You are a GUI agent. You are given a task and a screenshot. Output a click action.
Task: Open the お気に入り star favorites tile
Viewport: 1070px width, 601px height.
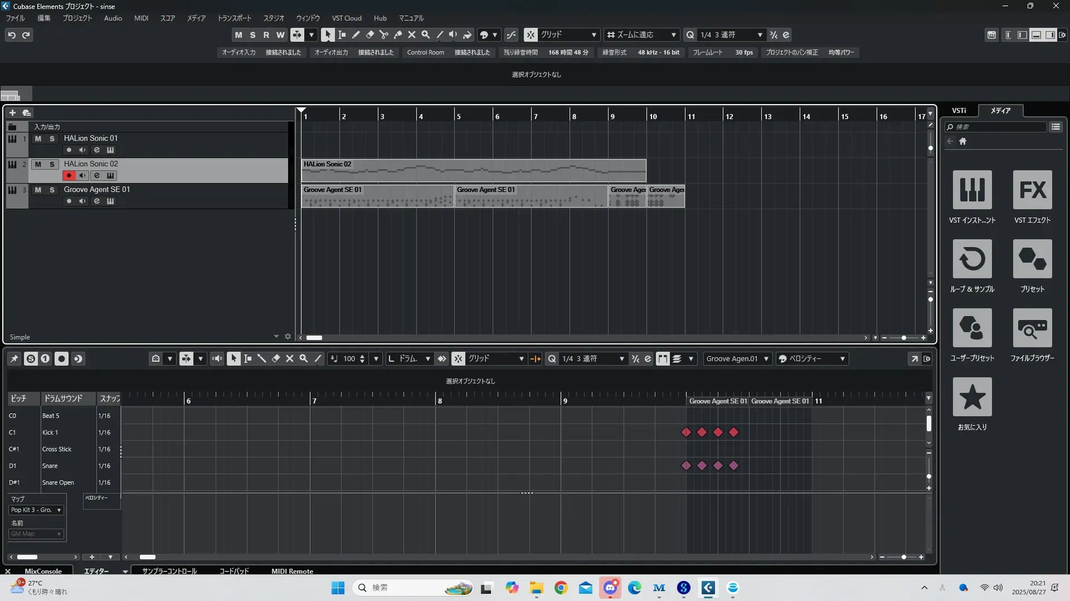(x=972, y=397)
